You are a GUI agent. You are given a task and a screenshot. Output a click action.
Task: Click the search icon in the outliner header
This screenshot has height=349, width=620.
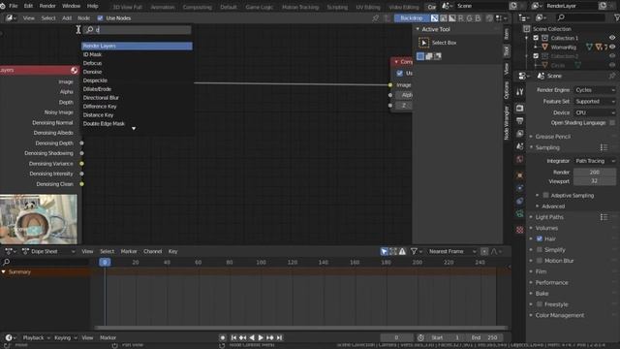click(561, 17)
